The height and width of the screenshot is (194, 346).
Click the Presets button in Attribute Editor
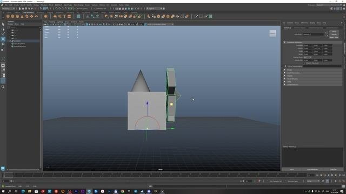coord(334,34)
